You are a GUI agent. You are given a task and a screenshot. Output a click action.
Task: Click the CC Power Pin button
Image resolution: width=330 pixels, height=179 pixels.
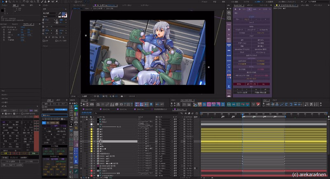pyautogui.click(x=263, y=30)
